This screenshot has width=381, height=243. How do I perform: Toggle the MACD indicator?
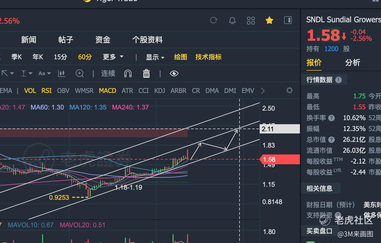(x=108, y=91)
